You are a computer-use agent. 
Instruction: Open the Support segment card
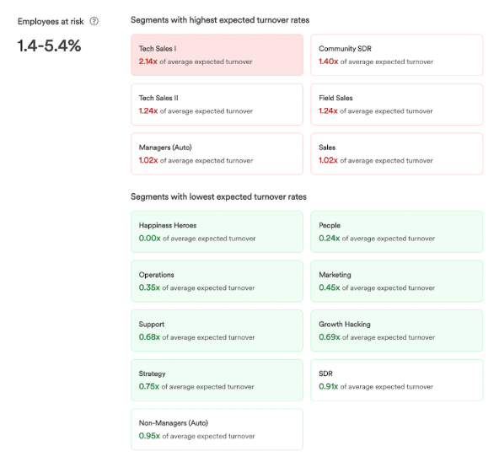(x=217, y=330)
